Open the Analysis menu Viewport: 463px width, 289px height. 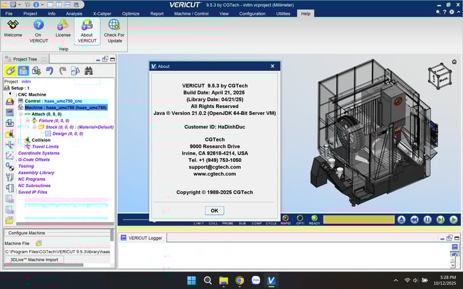point(74,14)
